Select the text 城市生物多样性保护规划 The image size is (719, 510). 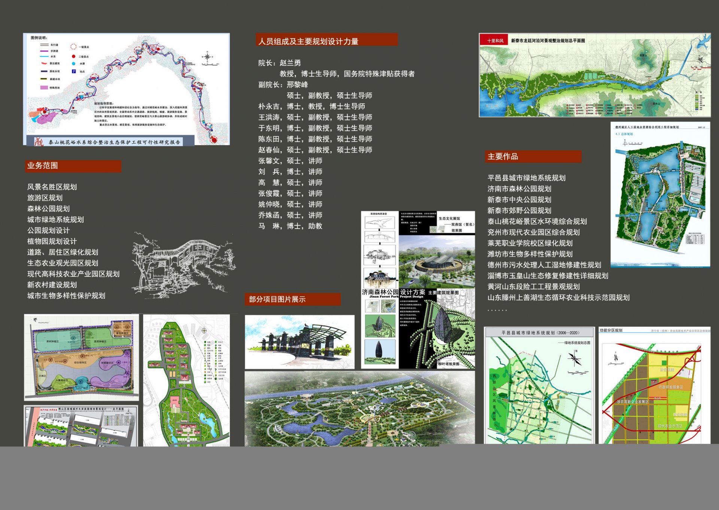(66, 295)
